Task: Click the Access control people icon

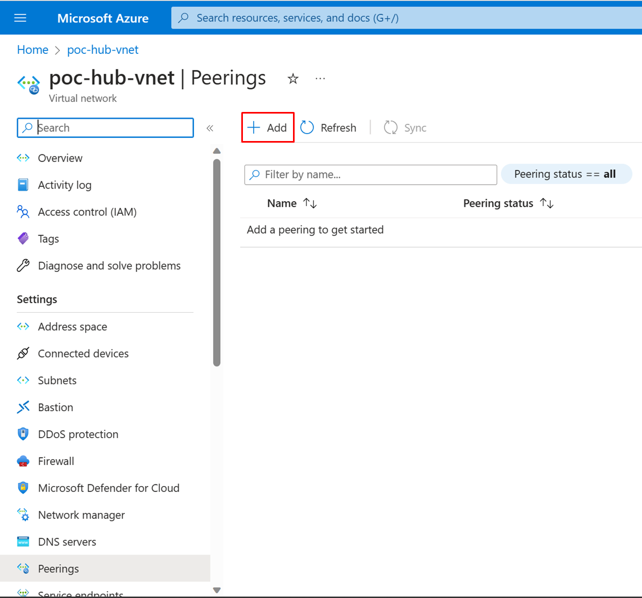Action: point(23,212)
